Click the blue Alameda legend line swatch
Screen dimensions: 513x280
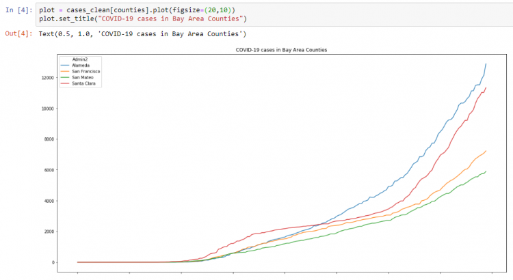click(65, 66)
